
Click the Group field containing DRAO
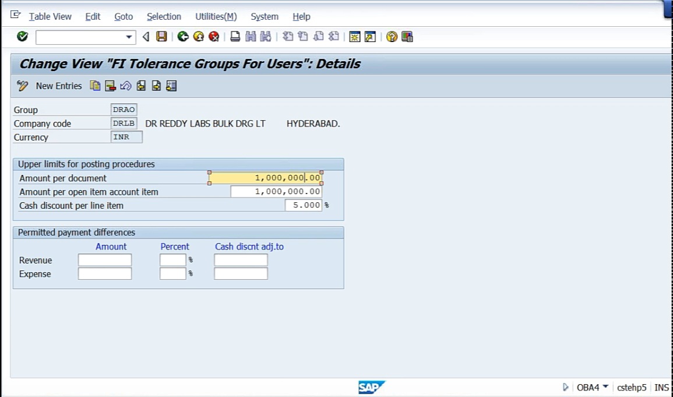(x=124, y=110)
